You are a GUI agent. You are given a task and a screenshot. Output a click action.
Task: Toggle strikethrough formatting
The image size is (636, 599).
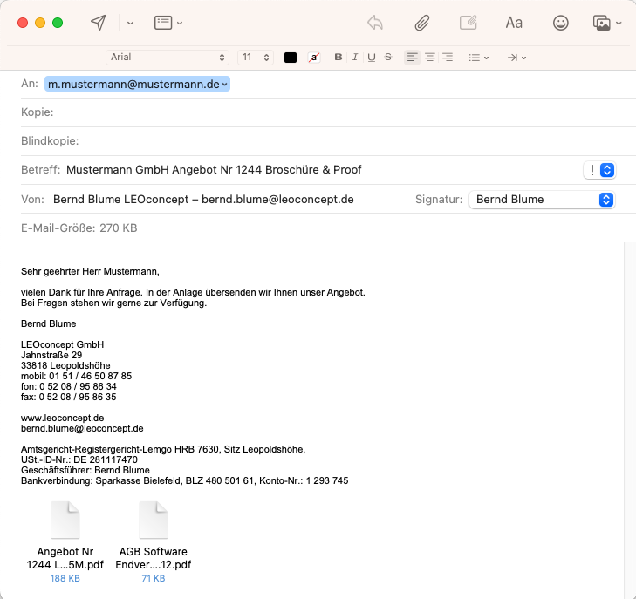pyautogui.click(x=388, y=58)
